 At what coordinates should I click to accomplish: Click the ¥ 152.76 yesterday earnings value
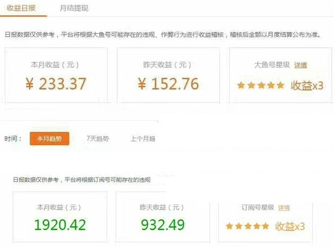168,84
